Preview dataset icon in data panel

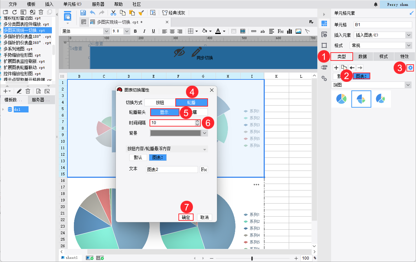pos(38,91)
